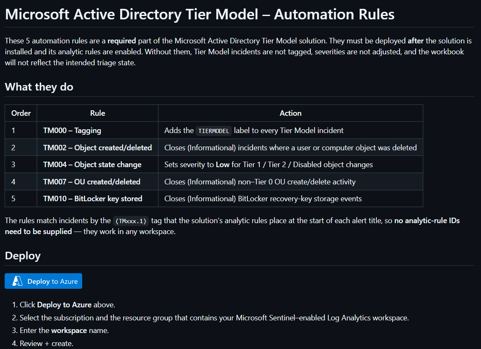Image resolution: width=481 pixels, height=349 pixels.
Task: Click bold 'no analytic-rule IDs' text
Action: click(x=427, y=221)
